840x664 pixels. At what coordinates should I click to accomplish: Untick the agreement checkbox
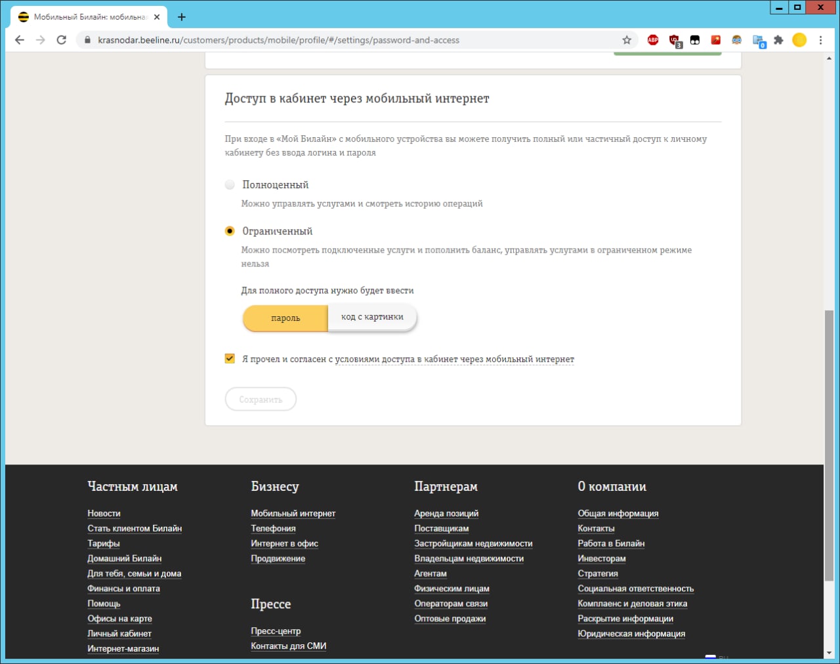coord(230,358)
